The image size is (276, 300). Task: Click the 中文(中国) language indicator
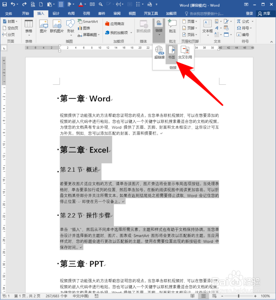tap(81, 296)
